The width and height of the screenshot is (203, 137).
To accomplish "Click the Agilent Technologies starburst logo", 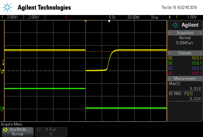I will click(7, 7).
